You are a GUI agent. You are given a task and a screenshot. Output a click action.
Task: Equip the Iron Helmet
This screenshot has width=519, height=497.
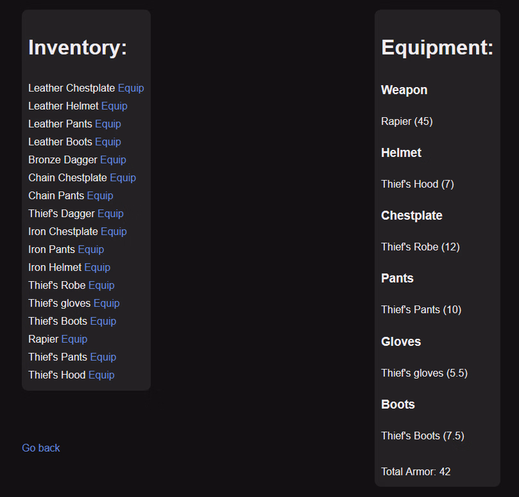[97, 268]
